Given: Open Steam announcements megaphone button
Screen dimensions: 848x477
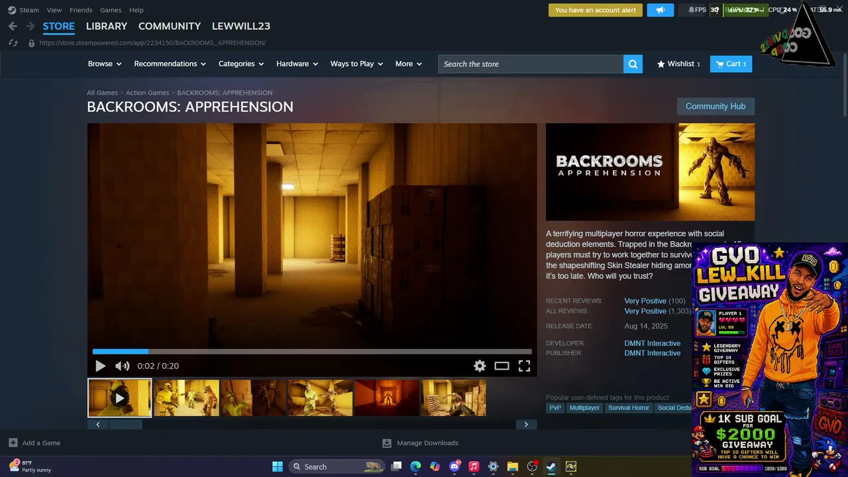Looking at the screenshot, I should [x=660, y=10].
